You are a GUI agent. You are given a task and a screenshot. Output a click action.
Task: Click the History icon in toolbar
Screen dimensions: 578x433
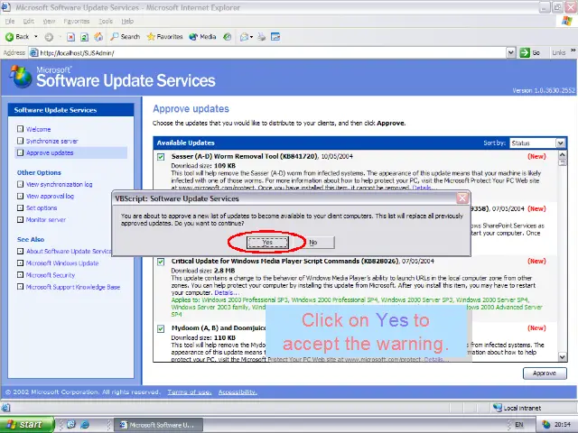point(228,37)
